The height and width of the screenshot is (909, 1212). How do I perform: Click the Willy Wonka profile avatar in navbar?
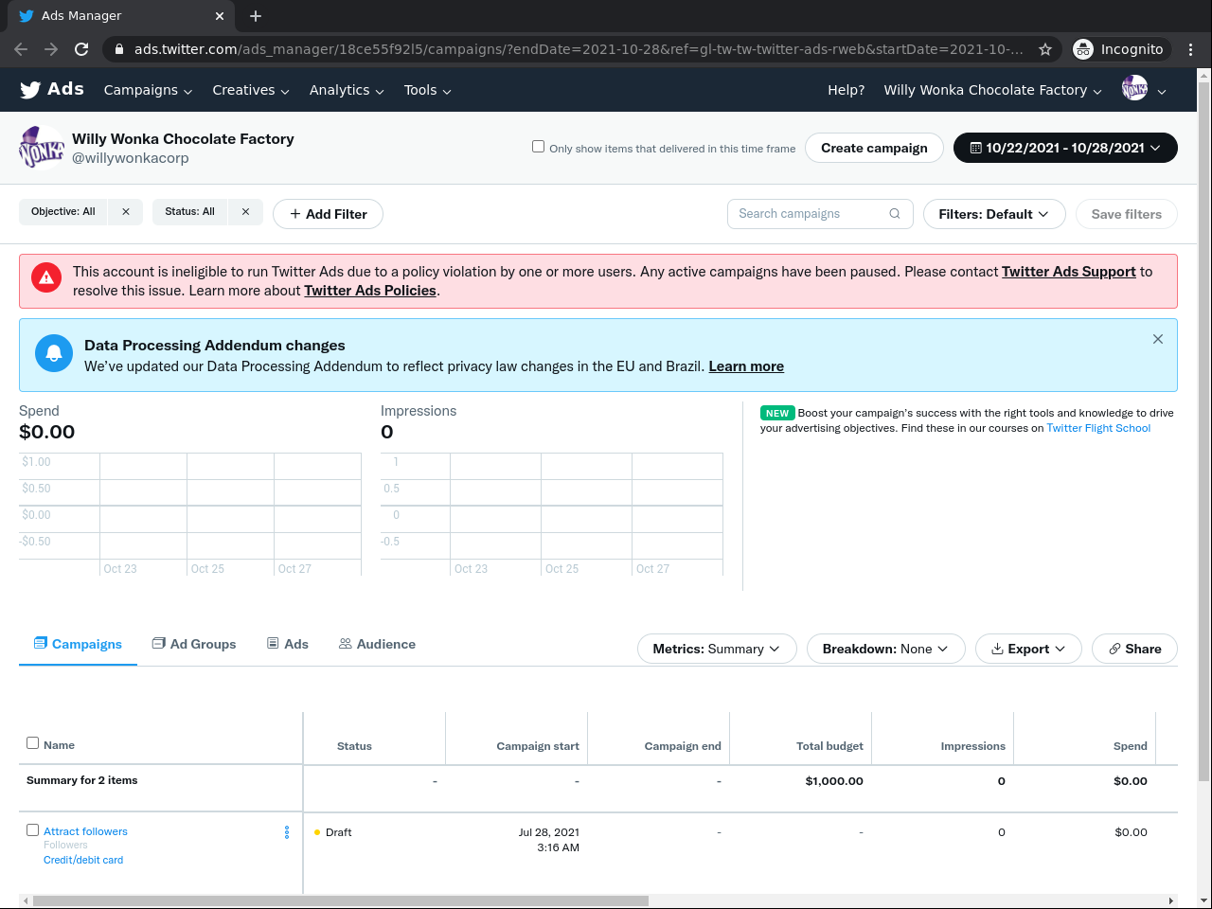[1134, 89]
